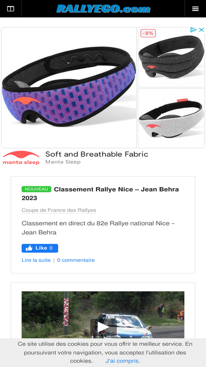This screenshot has height=367, width=206.
Task: Click the RALLYEGO.com logo
Action: (x=103, y=9)
